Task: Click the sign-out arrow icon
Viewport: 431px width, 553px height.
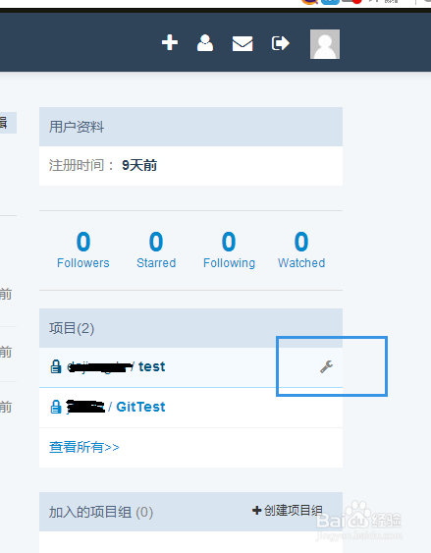Action: click(281, 43)
